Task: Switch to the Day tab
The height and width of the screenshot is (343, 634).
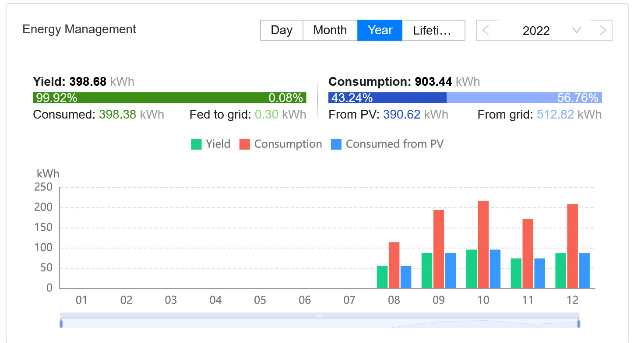Action: 282,30
